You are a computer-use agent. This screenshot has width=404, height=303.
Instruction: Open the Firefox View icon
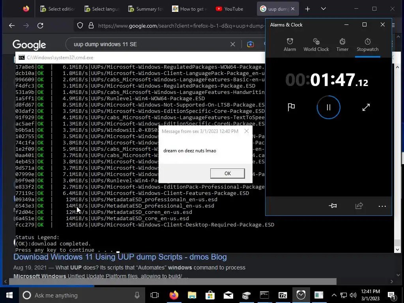click(x=26, y=9)
